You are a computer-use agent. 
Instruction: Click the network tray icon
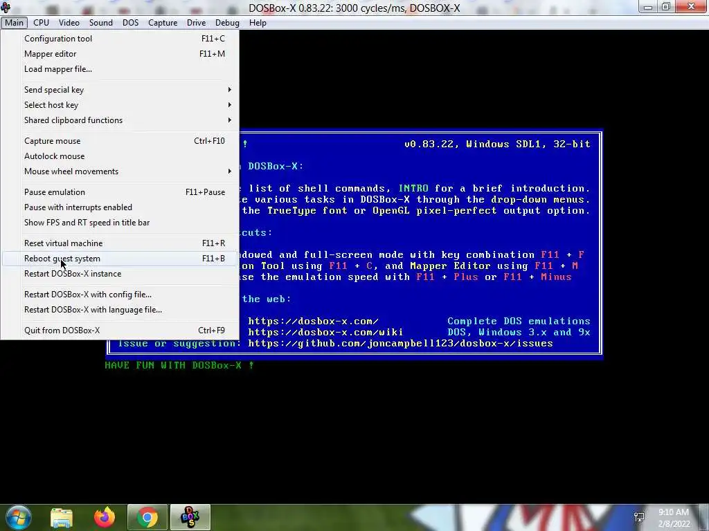639,517
